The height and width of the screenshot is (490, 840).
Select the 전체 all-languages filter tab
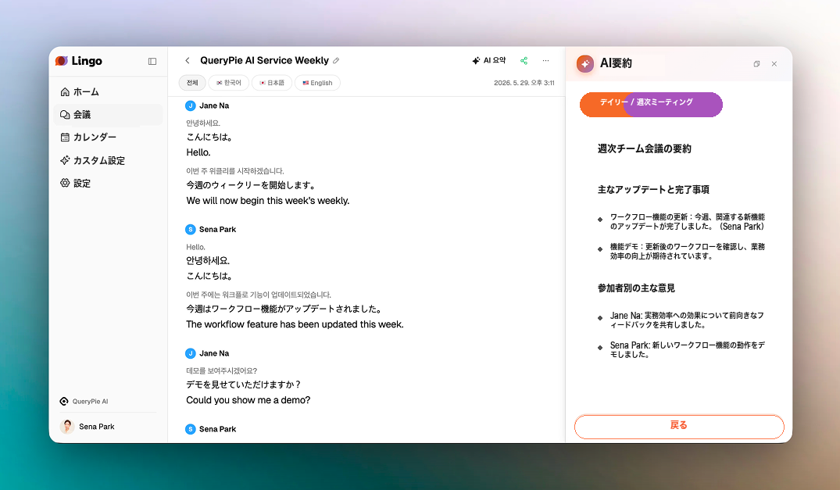click(192, 83)
